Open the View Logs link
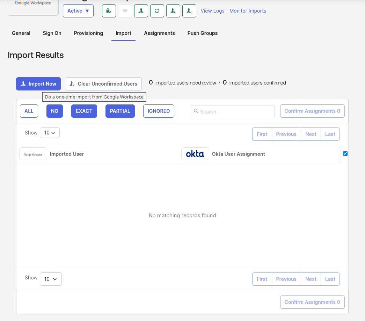Image resolution: width=365 pixels, height=321 pixels. (x=212, y=11)
